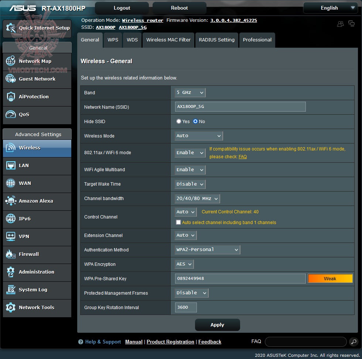Open the Manual link

point(134,342)
